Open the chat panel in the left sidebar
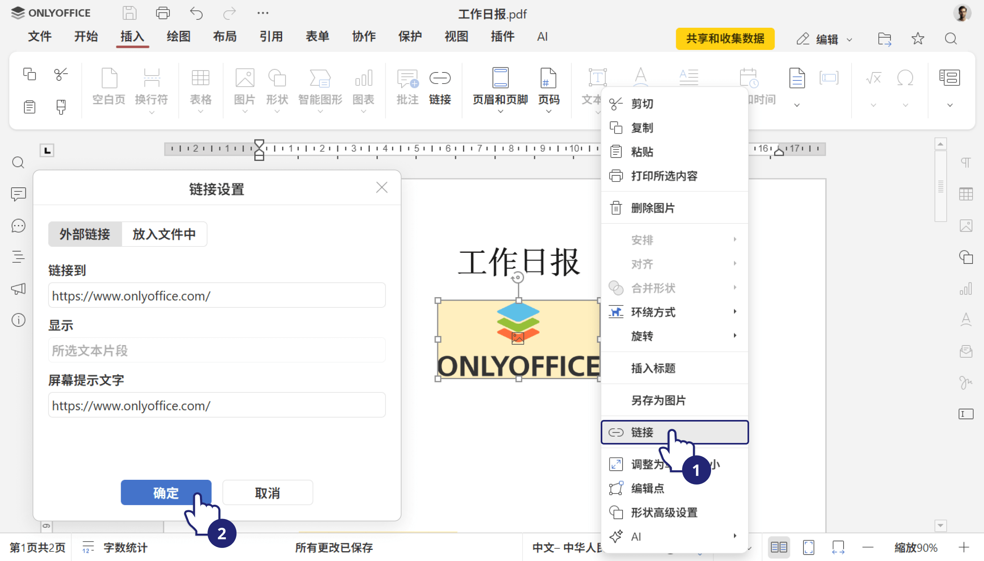984x561 pixels. coord(18,225)
